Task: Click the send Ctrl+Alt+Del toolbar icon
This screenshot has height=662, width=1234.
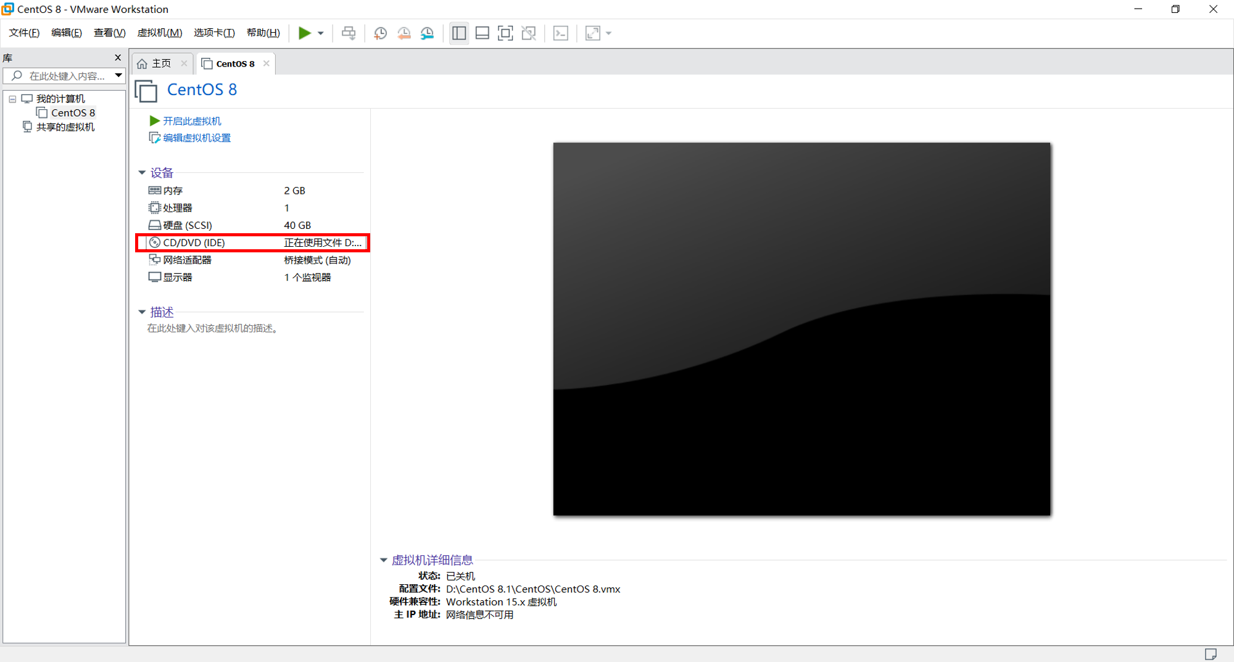Action: click(349, 33)
